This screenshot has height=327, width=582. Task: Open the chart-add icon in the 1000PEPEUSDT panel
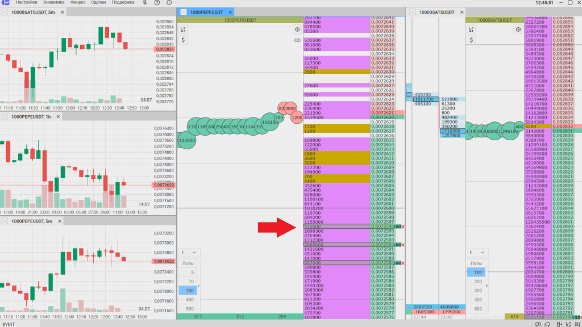(183, 30)
